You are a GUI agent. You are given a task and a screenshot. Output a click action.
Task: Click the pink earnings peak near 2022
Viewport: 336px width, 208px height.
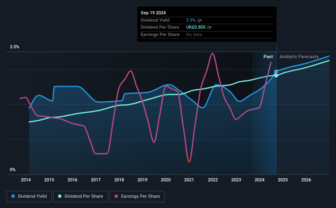(212, 54)
